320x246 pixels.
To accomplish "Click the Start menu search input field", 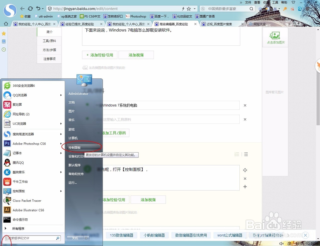I will (x=32, y=238).
